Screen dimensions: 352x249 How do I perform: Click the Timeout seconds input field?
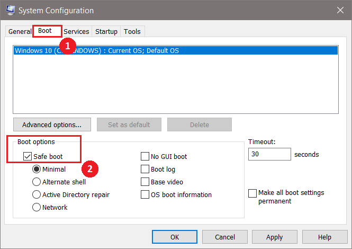269,155
